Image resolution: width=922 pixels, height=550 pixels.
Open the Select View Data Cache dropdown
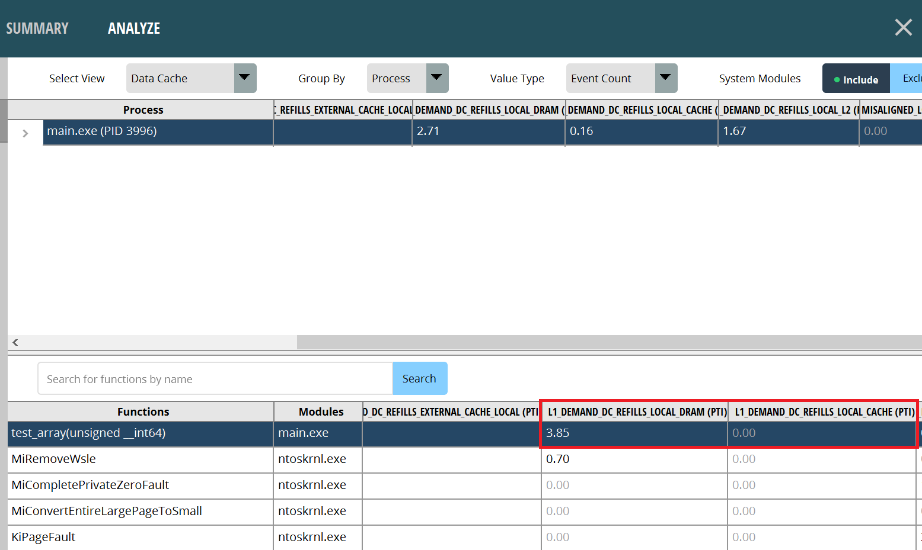point(191,78)
